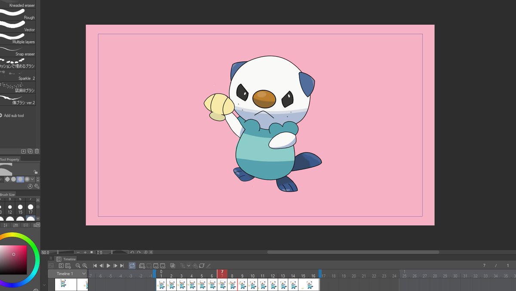Play the animation in the Timeline

tap(108, 266)
